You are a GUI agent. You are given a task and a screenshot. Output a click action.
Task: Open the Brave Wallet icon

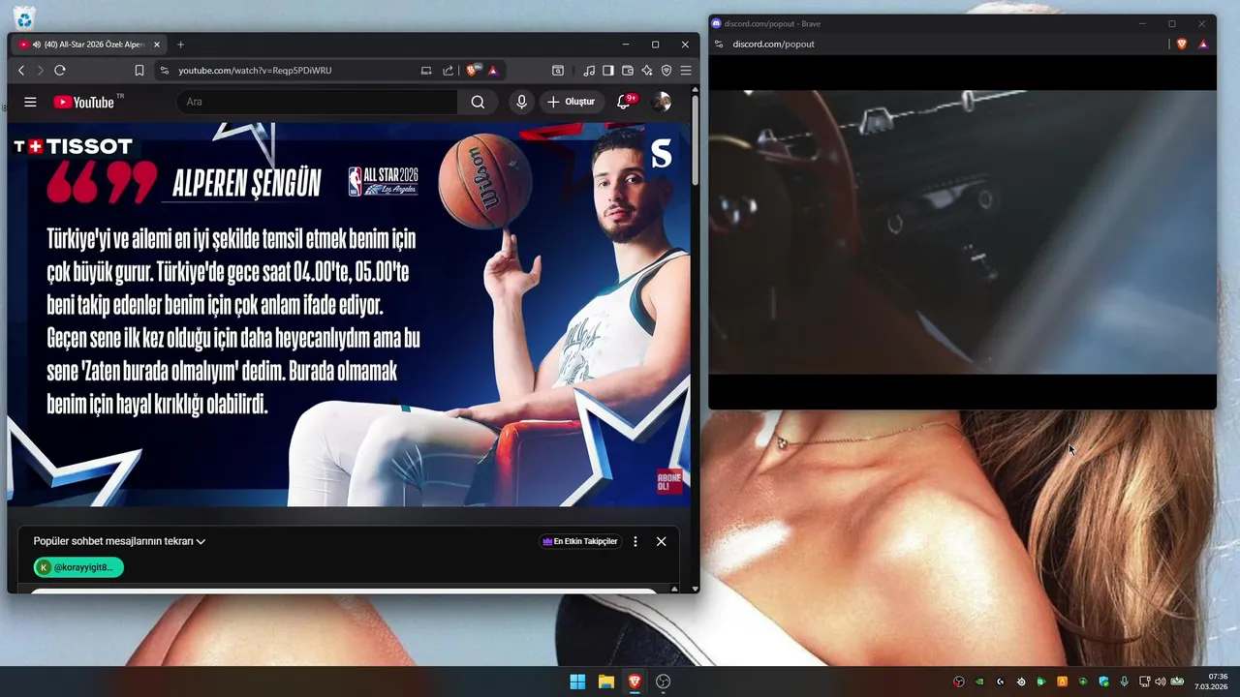(x=628, y=71)
